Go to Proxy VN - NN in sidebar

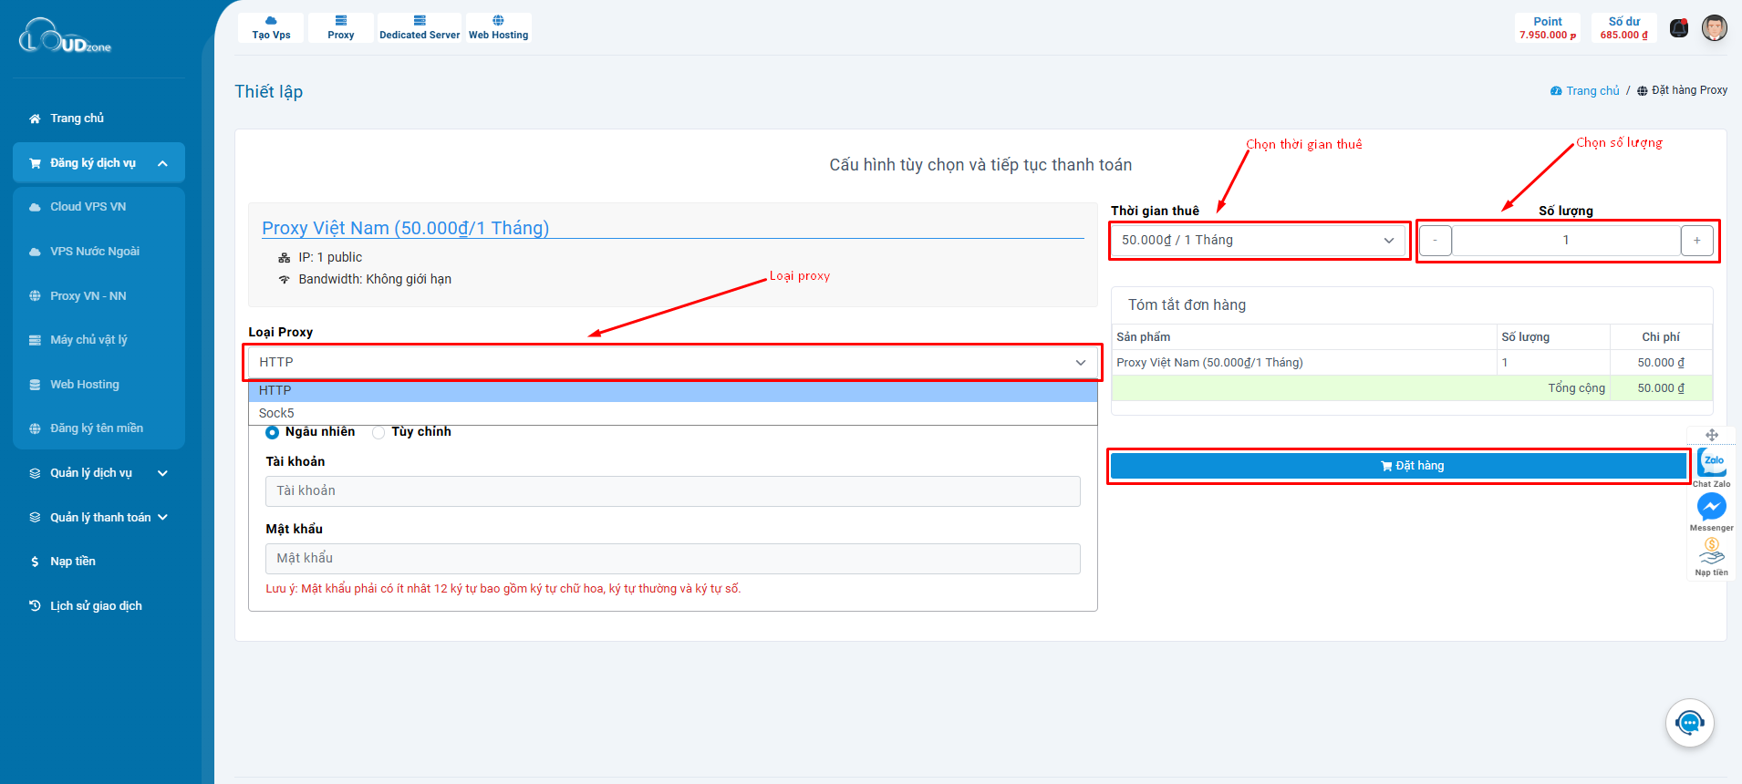click(88, 296)
